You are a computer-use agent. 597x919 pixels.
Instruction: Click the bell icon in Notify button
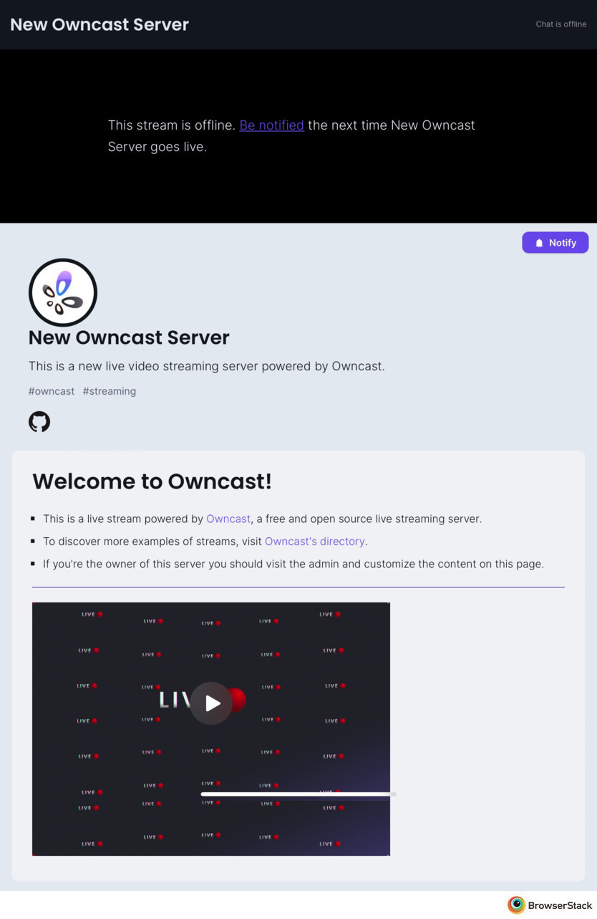click(540, 243)
